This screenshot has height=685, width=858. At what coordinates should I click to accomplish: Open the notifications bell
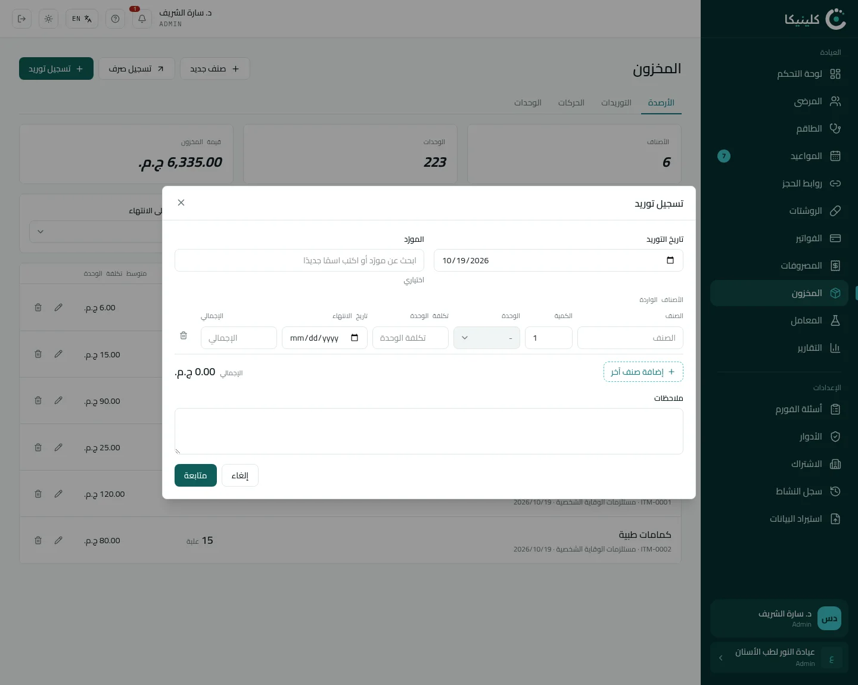142,19
